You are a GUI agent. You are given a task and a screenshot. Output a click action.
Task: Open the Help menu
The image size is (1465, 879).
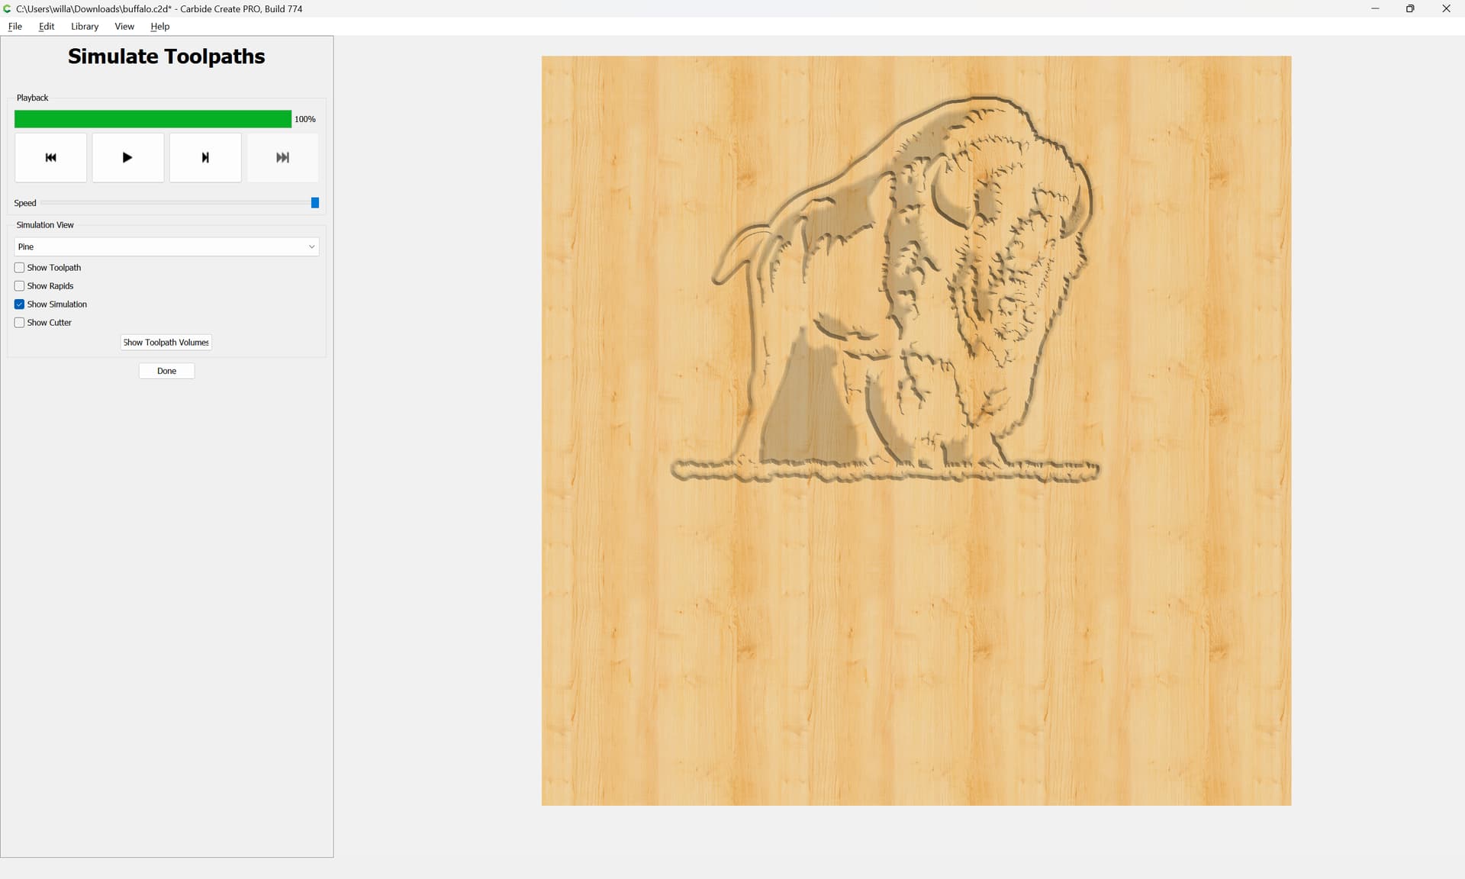[x=160, y=26]
